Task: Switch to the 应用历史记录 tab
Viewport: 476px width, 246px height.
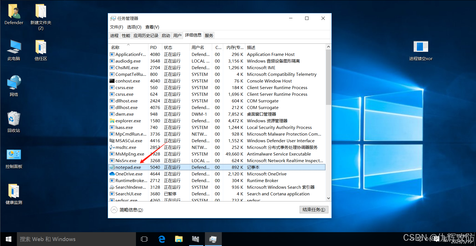Action: pyautogui.click(x=146, y=35)
